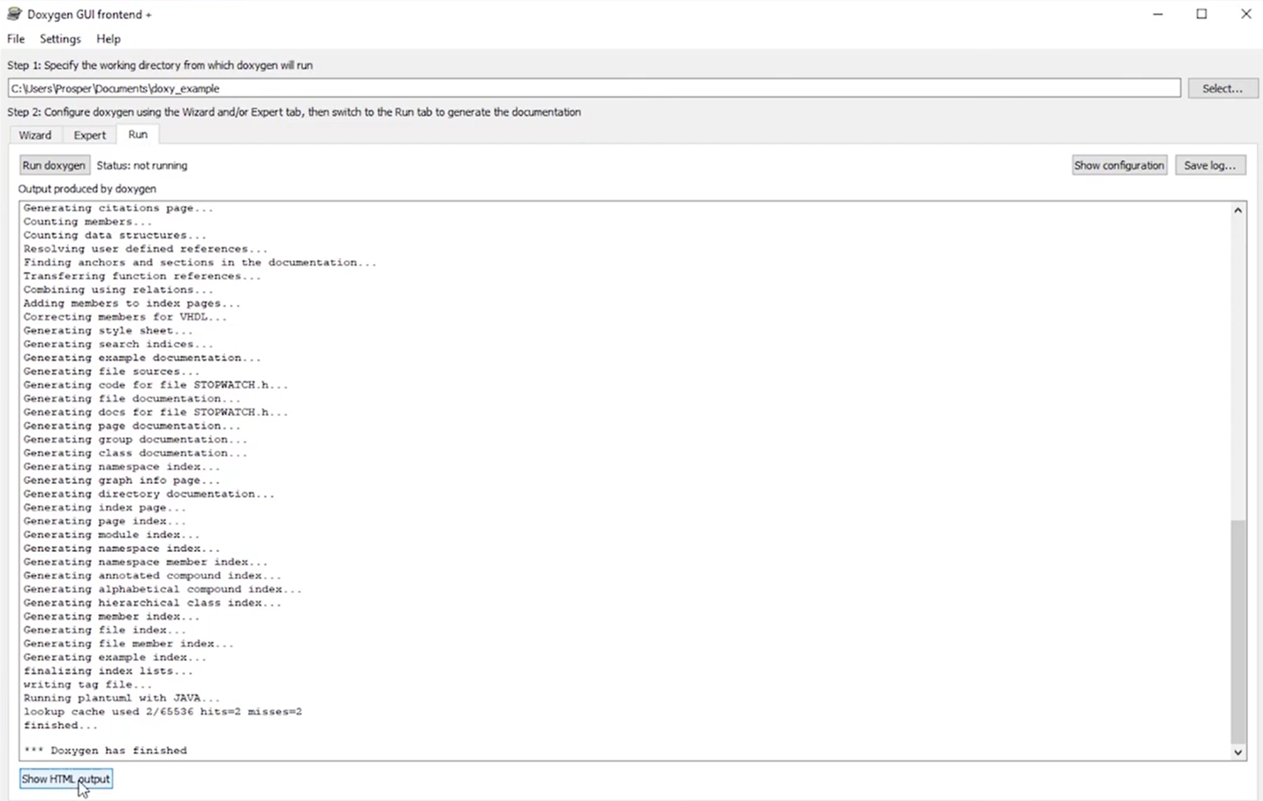This screenshot has height=801, width=1263.
Task: Click the Run doxygen button
Action: 54,165
